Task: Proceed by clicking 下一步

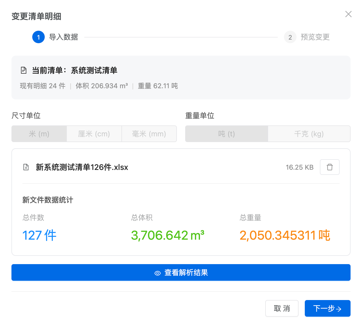Action: pyautogui.click(x=327, y=309)
